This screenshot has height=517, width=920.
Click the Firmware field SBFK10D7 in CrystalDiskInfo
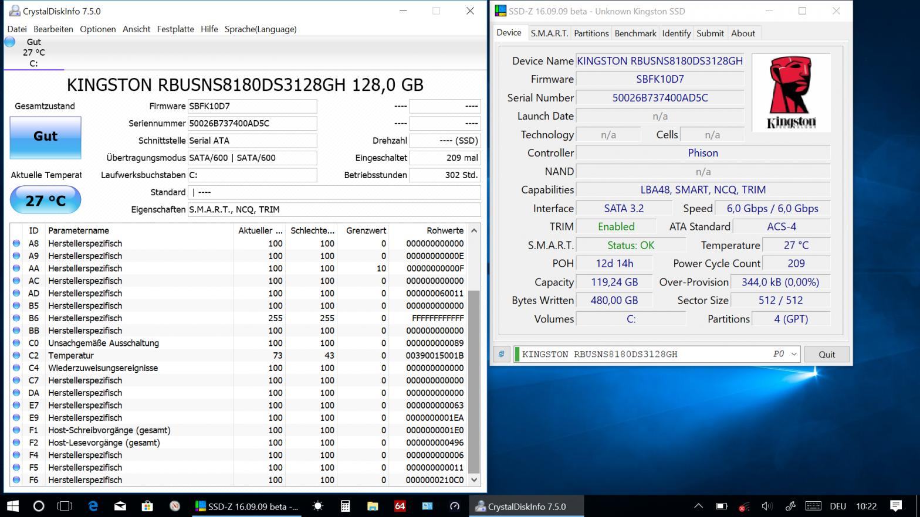[x=252, y=106]
